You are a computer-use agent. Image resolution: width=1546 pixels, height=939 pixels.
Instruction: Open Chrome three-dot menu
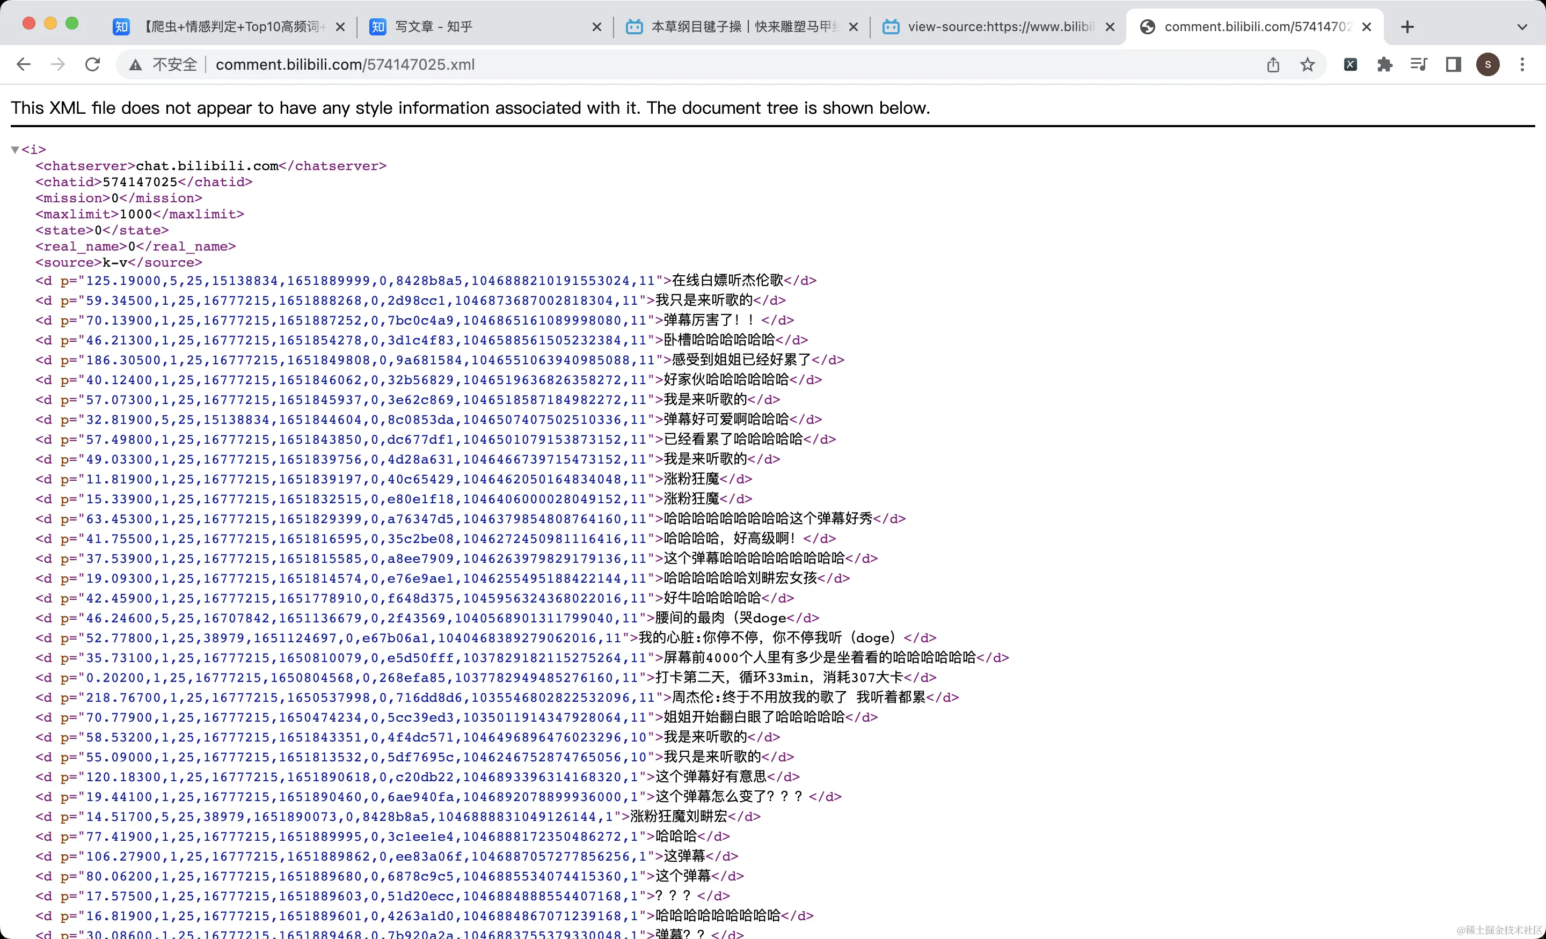click(x=1522, y=64)
